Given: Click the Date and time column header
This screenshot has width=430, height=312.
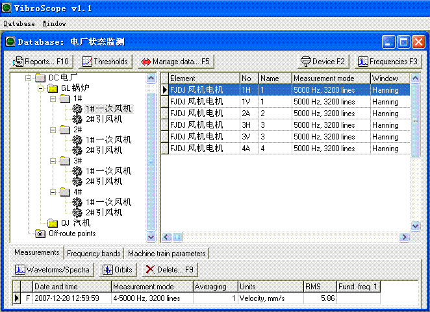Looking at the screenshot, I should [72, 287].
